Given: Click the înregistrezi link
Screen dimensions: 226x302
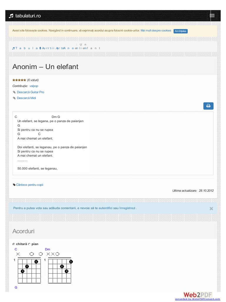Looking at the screenshot, I should tap(127, 208).
